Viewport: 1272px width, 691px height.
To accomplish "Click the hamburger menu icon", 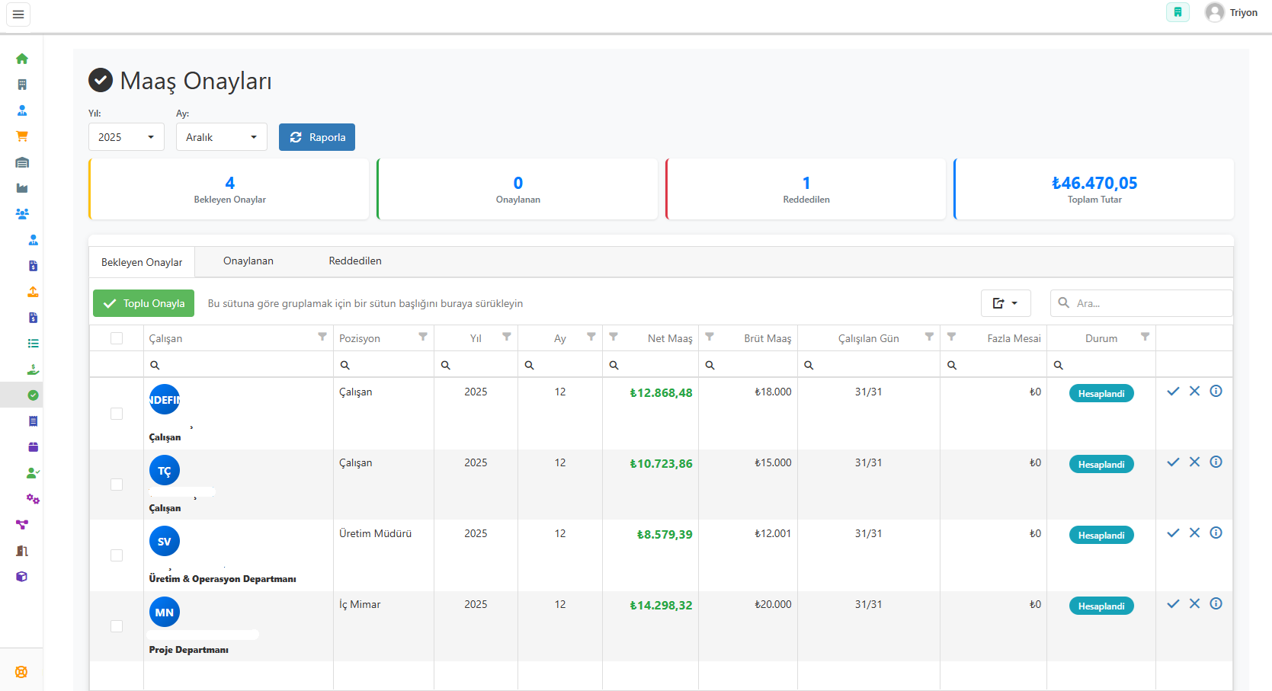I will pos(18,14).
